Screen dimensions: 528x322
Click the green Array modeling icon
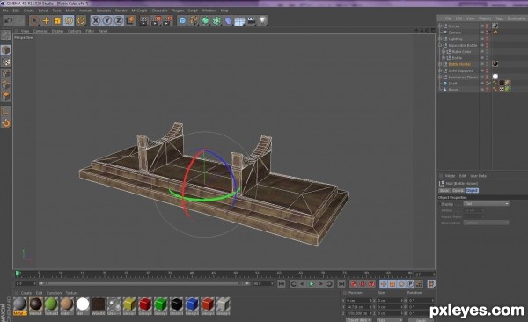pyautogui.click(x=216, y=20)
